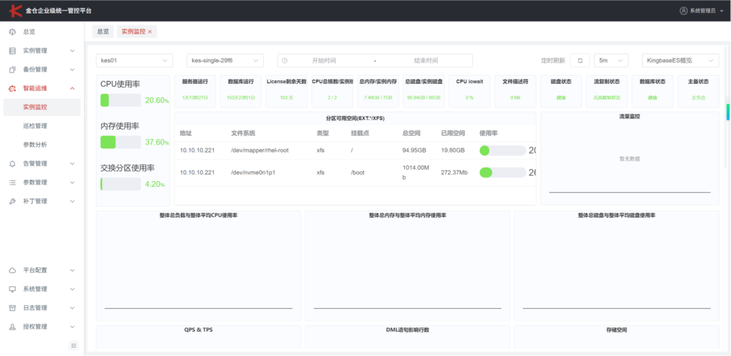Image resolution: width=731 pixels, height=356 pixels.
Task: Click the sidebar collapse icon at bottom
Action: pos(74,345)
